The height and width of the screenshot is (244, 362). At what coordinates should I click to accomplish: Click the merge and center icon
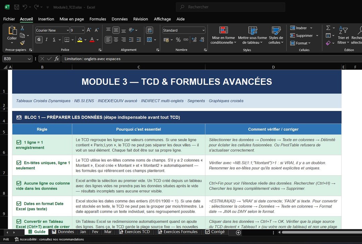coord(149,40)
